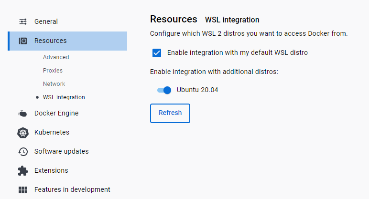Click the General sliders icon
The image size is (369, 199).
(x=23, y=21)
